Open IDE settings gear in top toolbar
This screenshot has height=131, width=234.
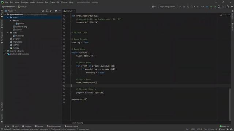[x=232, y=7]
